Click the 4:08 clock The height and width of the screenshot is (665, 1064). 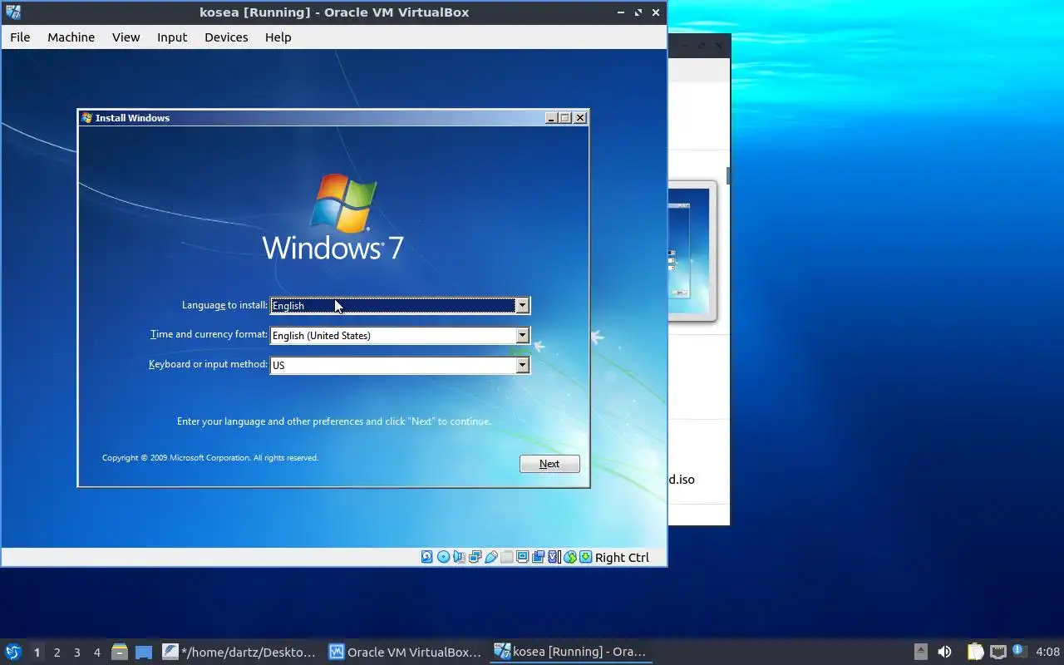1047,652
